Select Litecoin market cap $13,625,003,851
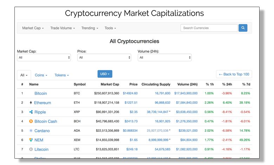 coord(107,149)
